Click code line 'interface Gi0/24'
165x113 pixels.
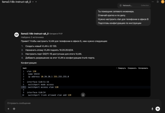pyautogui.click(x=36, y=92)
